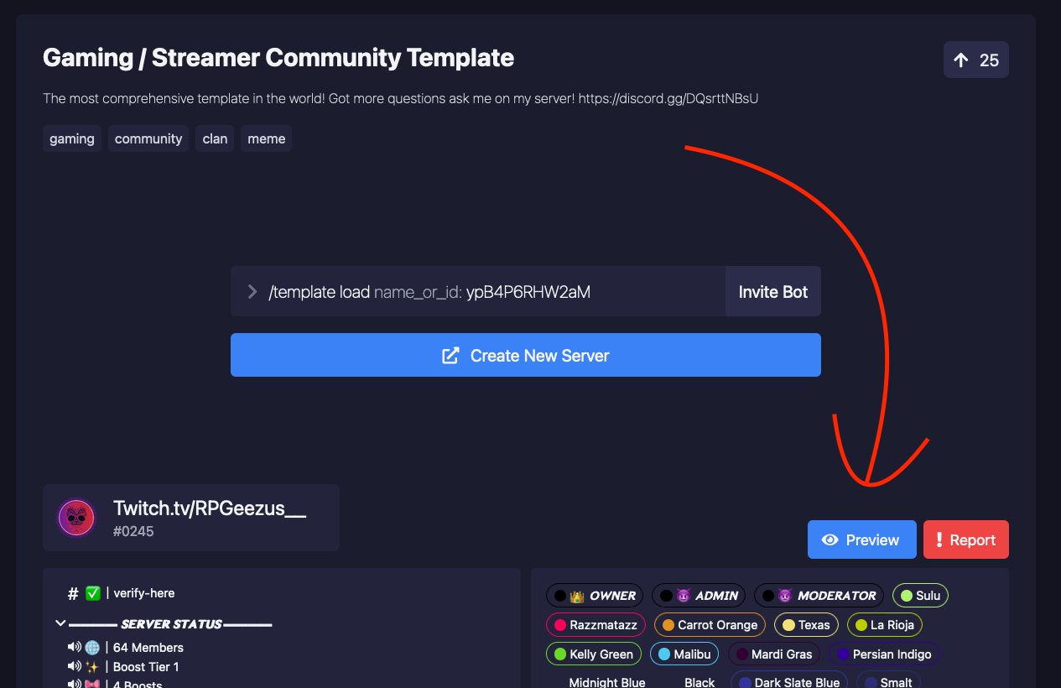Click the devil icon on the ADMIN role
The width and height of the screenshot is (1061, 688).
(683, 596)
